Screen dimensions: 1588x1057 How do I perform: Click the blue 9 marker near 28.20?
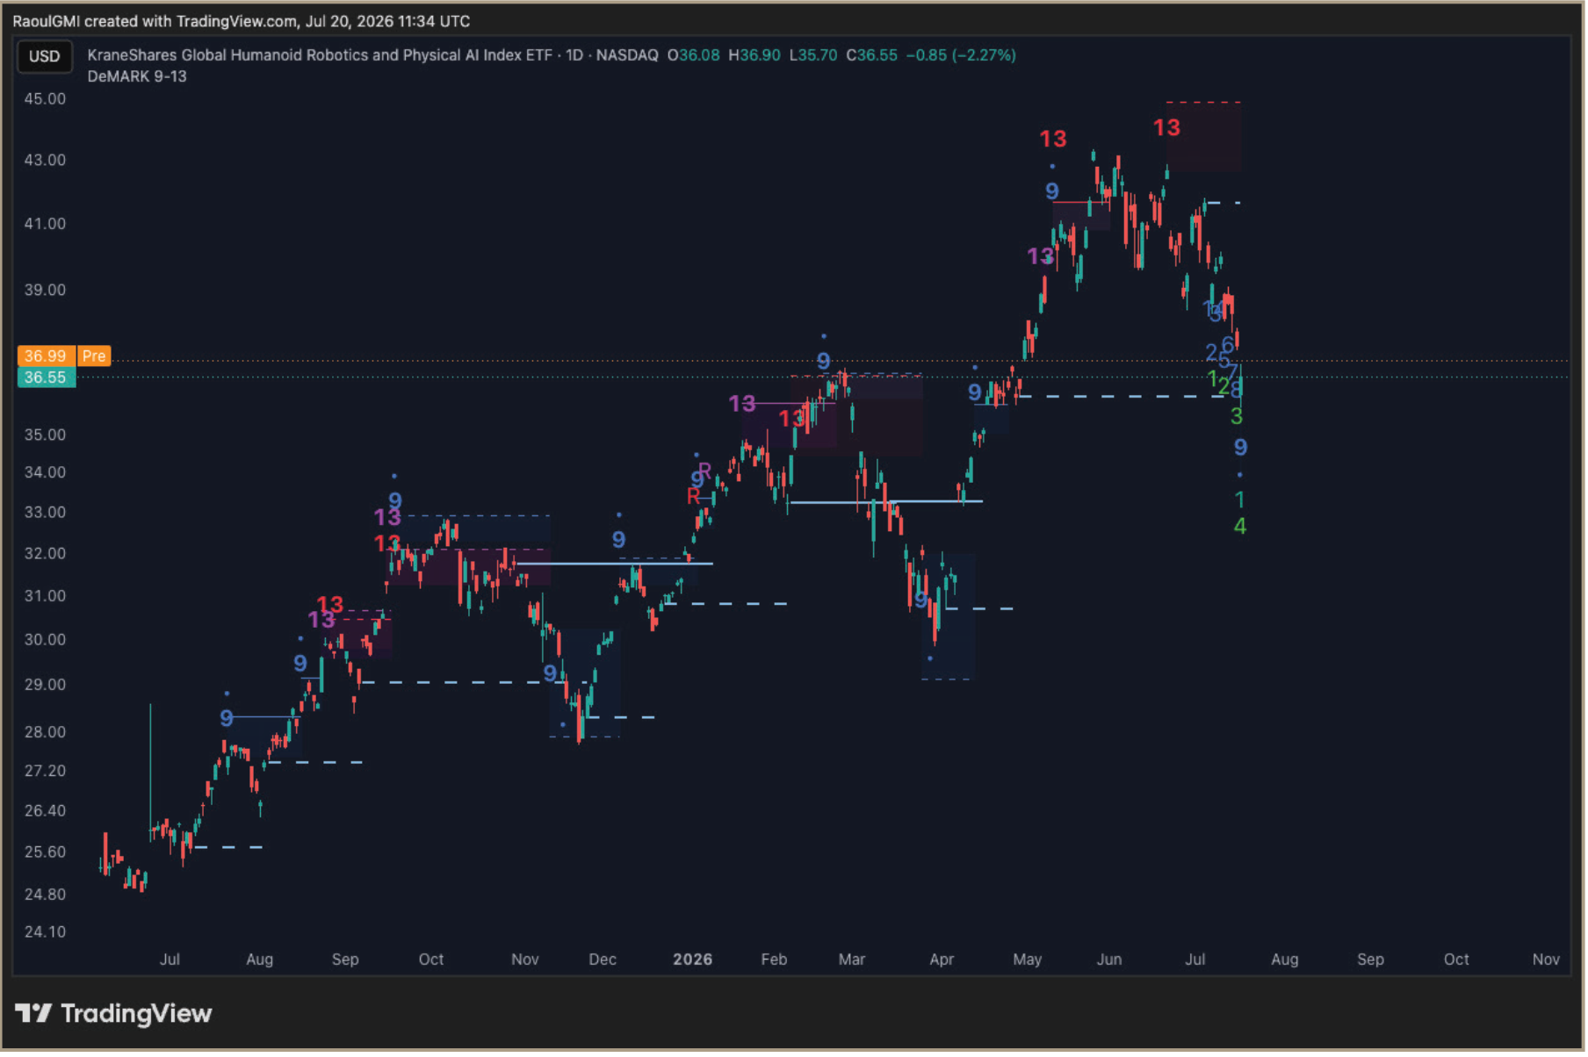(227, 719)
